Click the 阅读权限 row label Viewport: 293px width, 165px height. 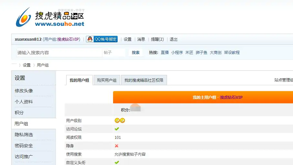point(74,138)
